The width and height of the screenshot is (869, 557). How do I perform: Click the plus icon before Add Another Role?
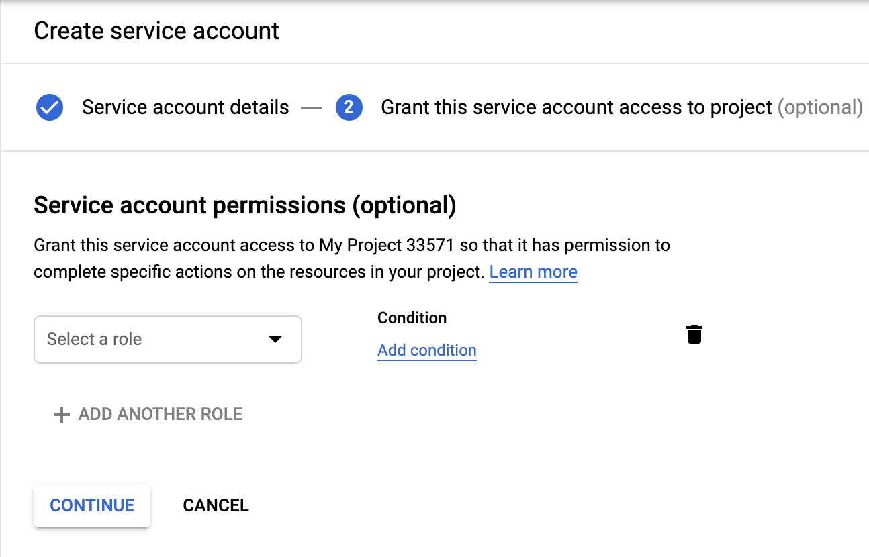pos(62,415)
